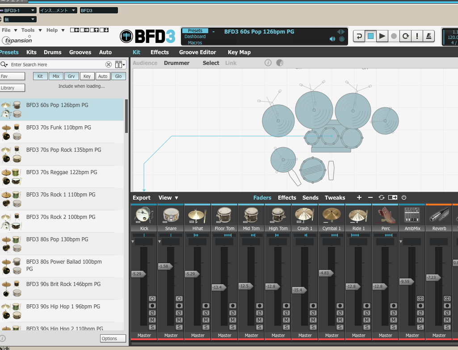Image resolution: width=458 pixels, height=350 pixels.
Task: Add a mixer channel with plus icon
Action: coord(359,197)
